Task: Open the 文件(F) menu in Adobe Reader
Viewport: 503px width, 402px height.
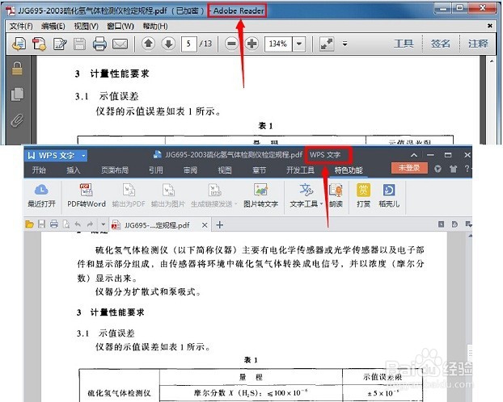Action: coord(21,26)
